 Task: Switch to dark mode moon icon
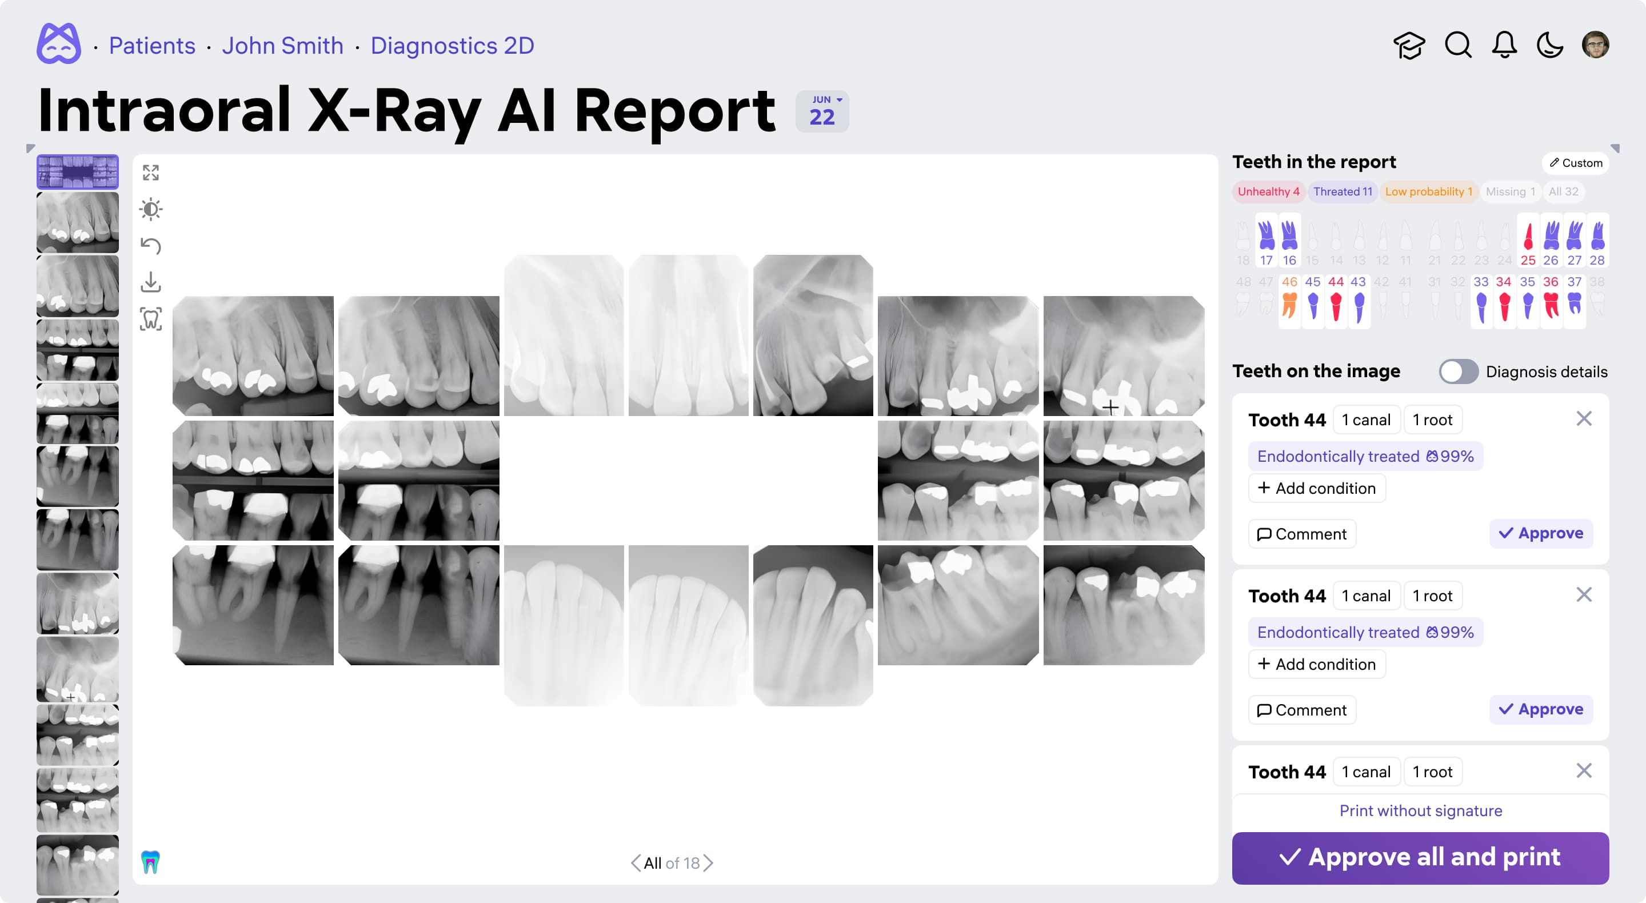coord(1549,45)
